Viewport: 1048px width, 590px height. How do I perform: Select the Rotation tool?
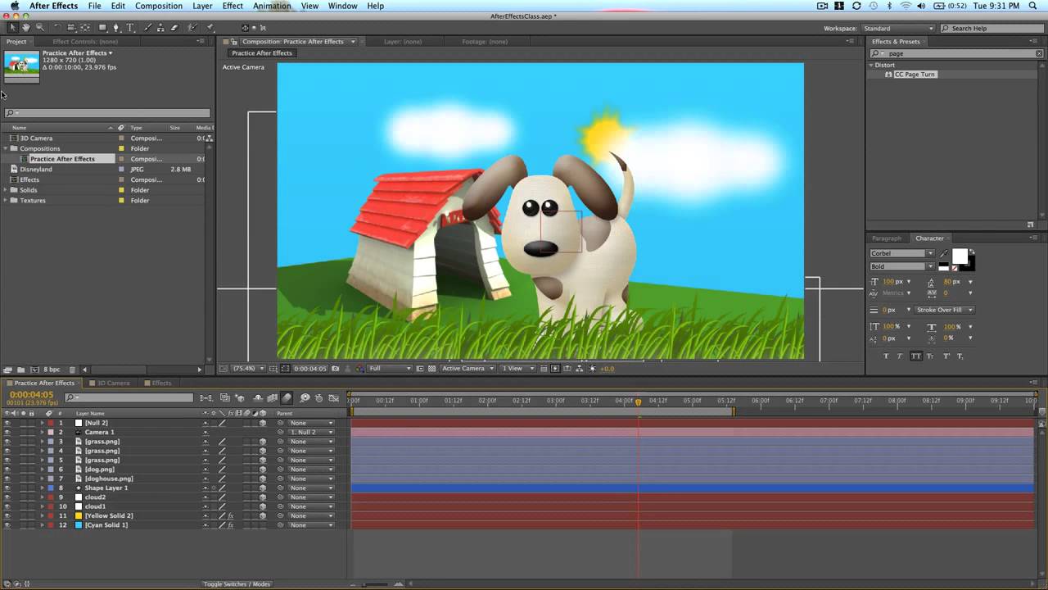pyautogui.click(x=57, y=28)
